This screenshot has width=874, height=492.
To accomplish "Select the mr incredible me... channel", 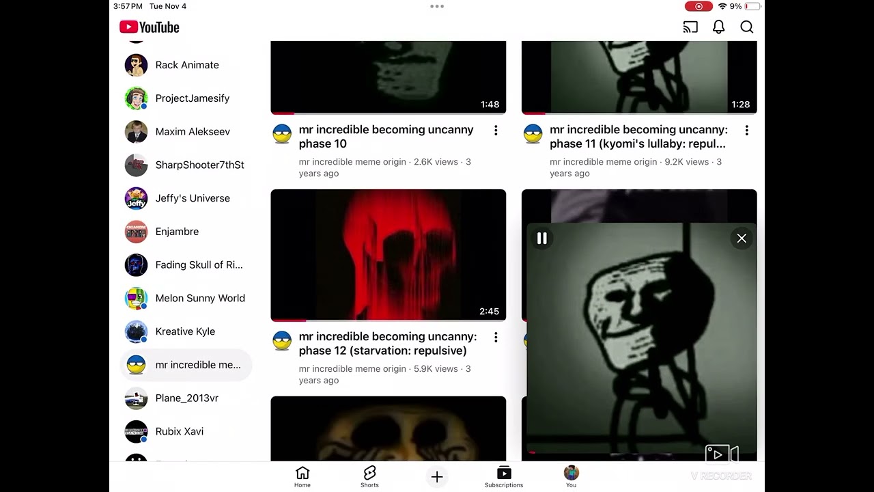I will (186, 365).
